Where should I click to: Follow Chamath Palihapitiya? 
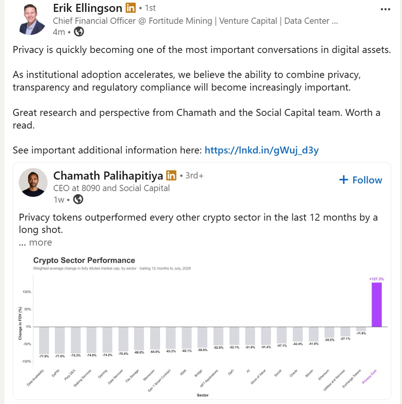(361, 180)
